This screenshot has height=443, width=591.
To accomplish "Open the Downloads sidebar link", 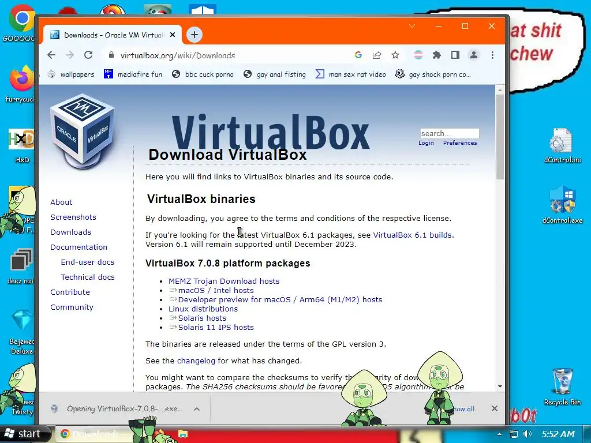I will click(x=71, y=232).
